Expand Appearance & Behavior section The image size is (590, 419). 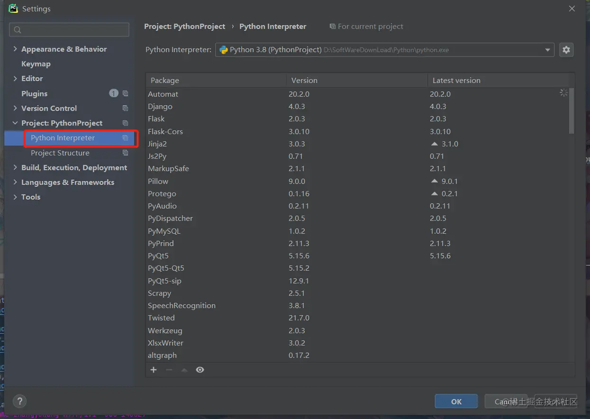click(x=15, y=49)
